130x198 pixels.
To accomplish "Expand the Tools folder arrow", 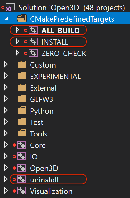I will pos(6,133).
